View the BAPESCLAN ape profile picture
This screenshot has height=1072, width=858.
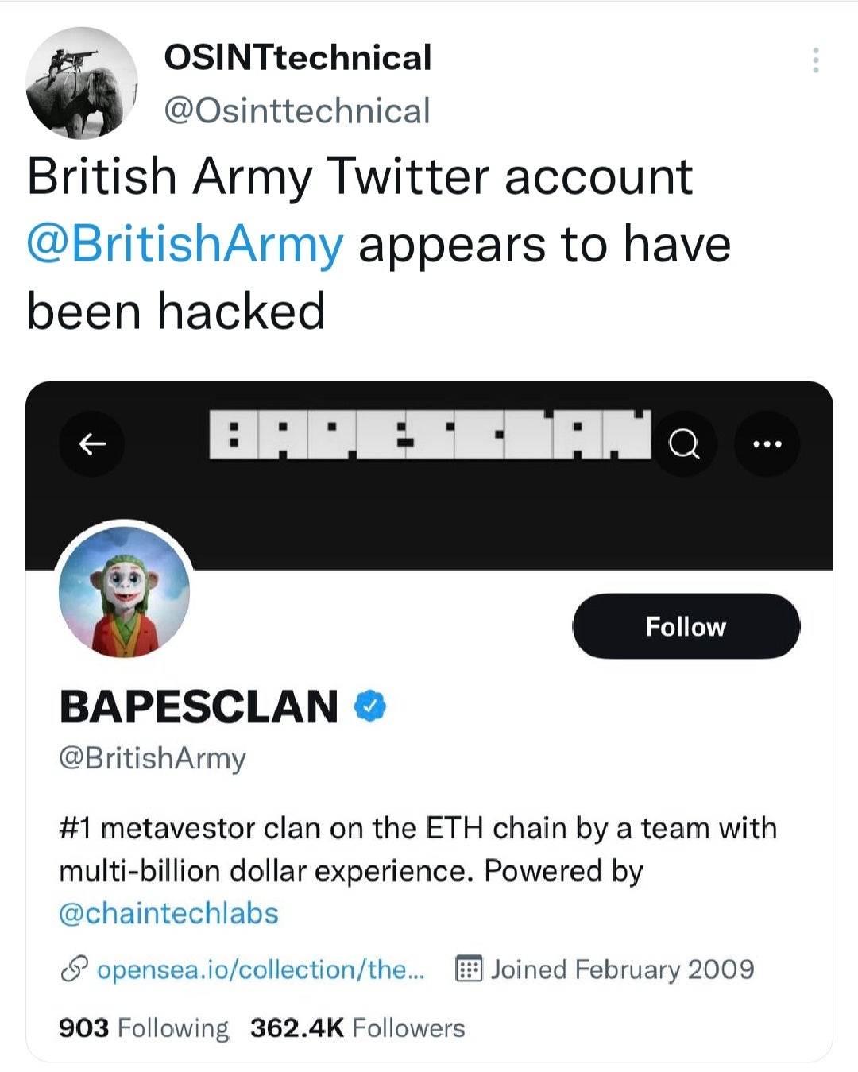pos(124,591)
